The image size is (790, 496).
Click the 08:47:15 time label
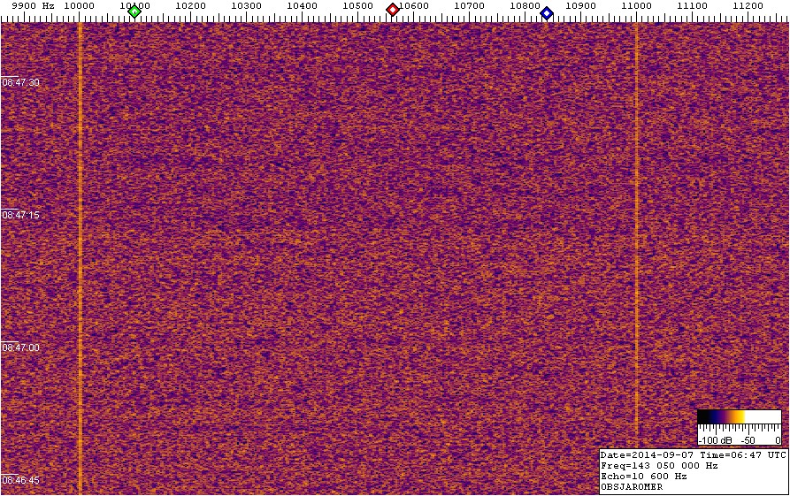coord(20,215)
